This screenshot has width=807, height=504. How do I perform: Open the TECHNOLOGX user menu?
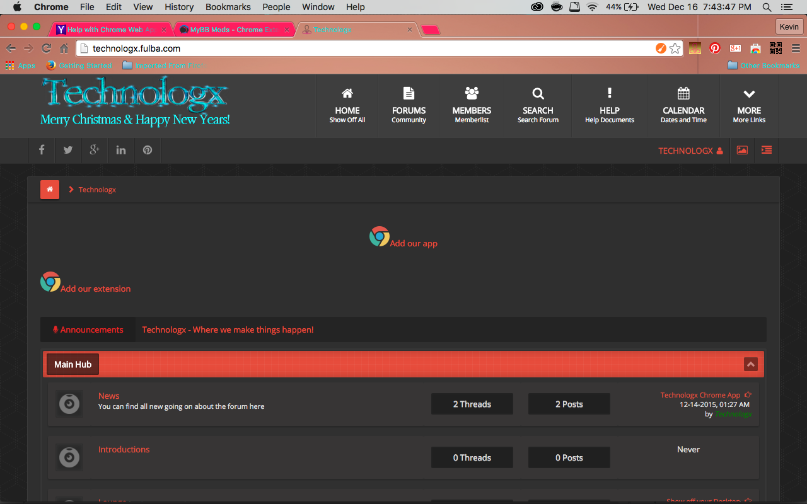point(690,151)
